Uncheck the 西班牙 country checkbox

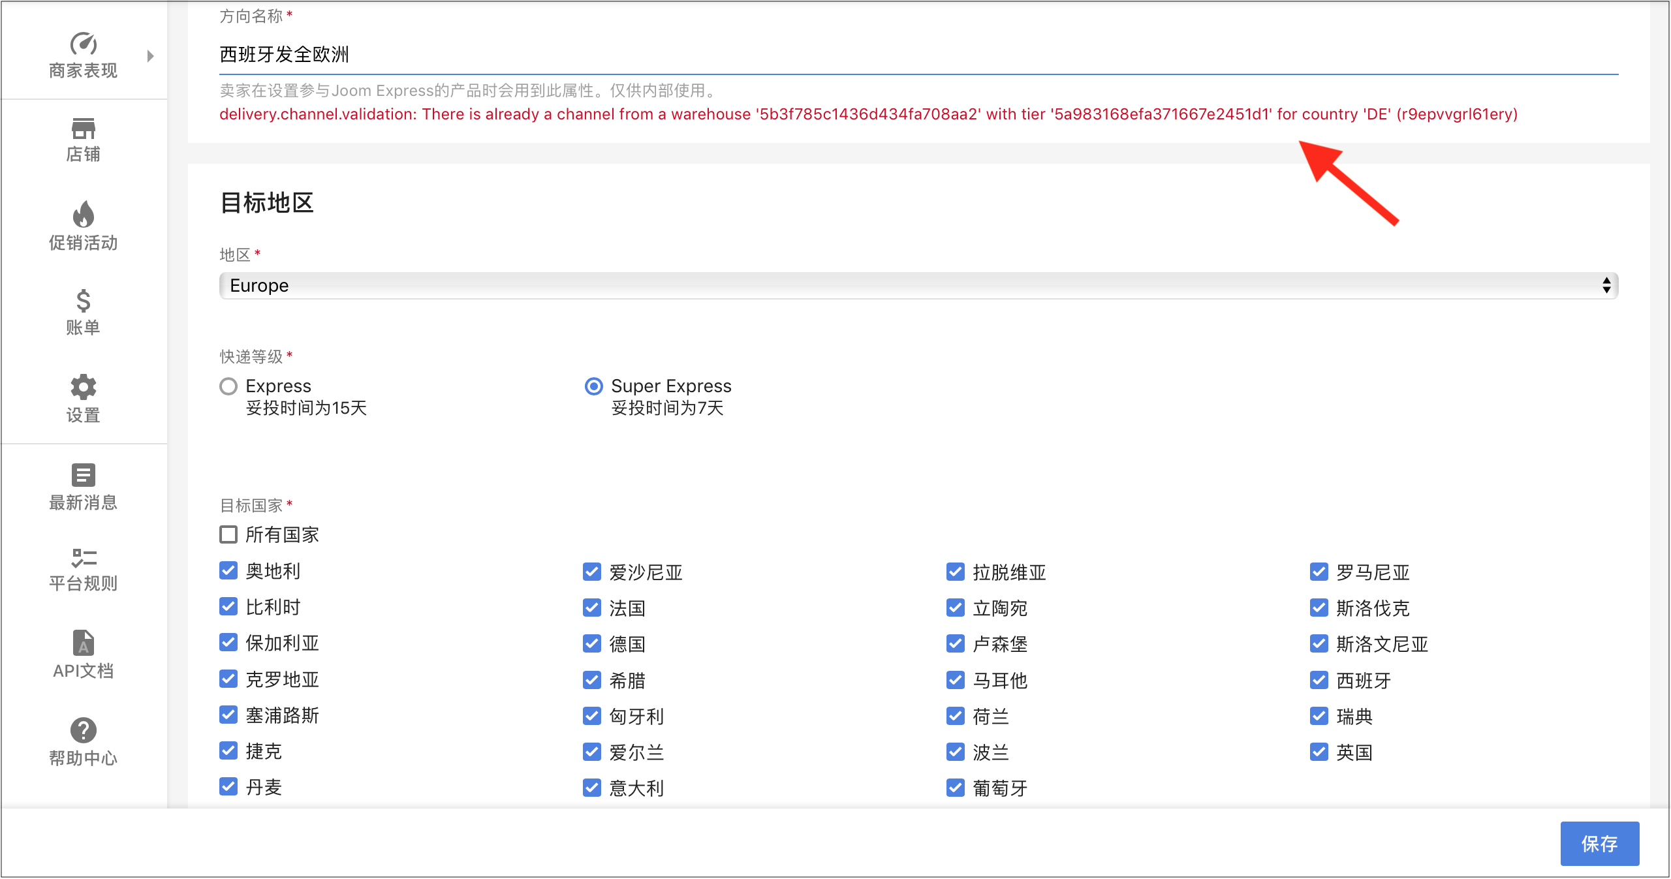click(x=1319, y=681)
